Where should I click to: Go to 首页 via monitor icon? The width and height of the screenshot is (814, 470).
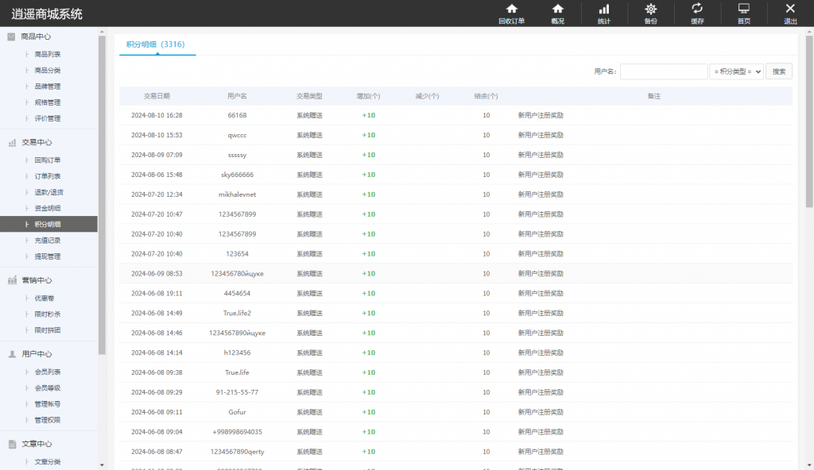[744, 9]
